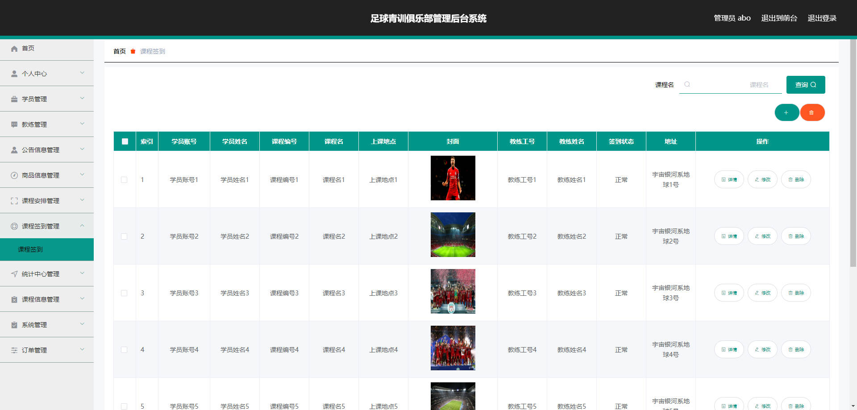
Task: Click the search magnifier icon in 课程名 field
Action: coord(687,84)
